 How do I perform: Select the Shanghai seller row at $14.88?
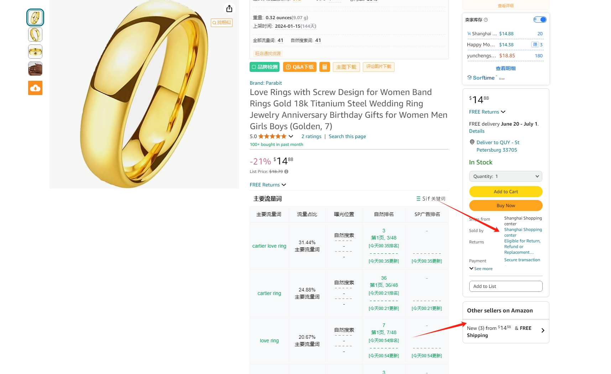pyautogui.click(x=505, y=34)
